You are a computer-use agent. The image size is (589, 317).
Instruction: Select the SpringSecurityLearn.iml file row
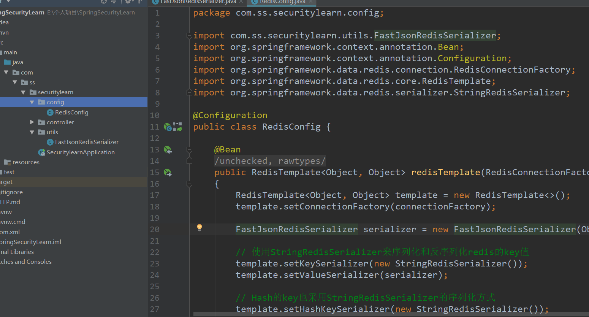point(74,242)
